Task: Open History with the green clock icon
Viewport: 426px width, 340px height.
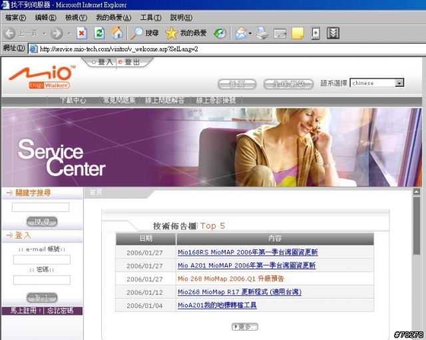Action: [x=220, y=33]
